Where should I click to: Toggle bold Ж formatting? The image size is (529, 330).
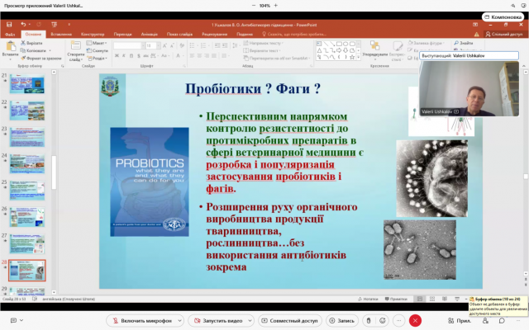coord(117,55)
